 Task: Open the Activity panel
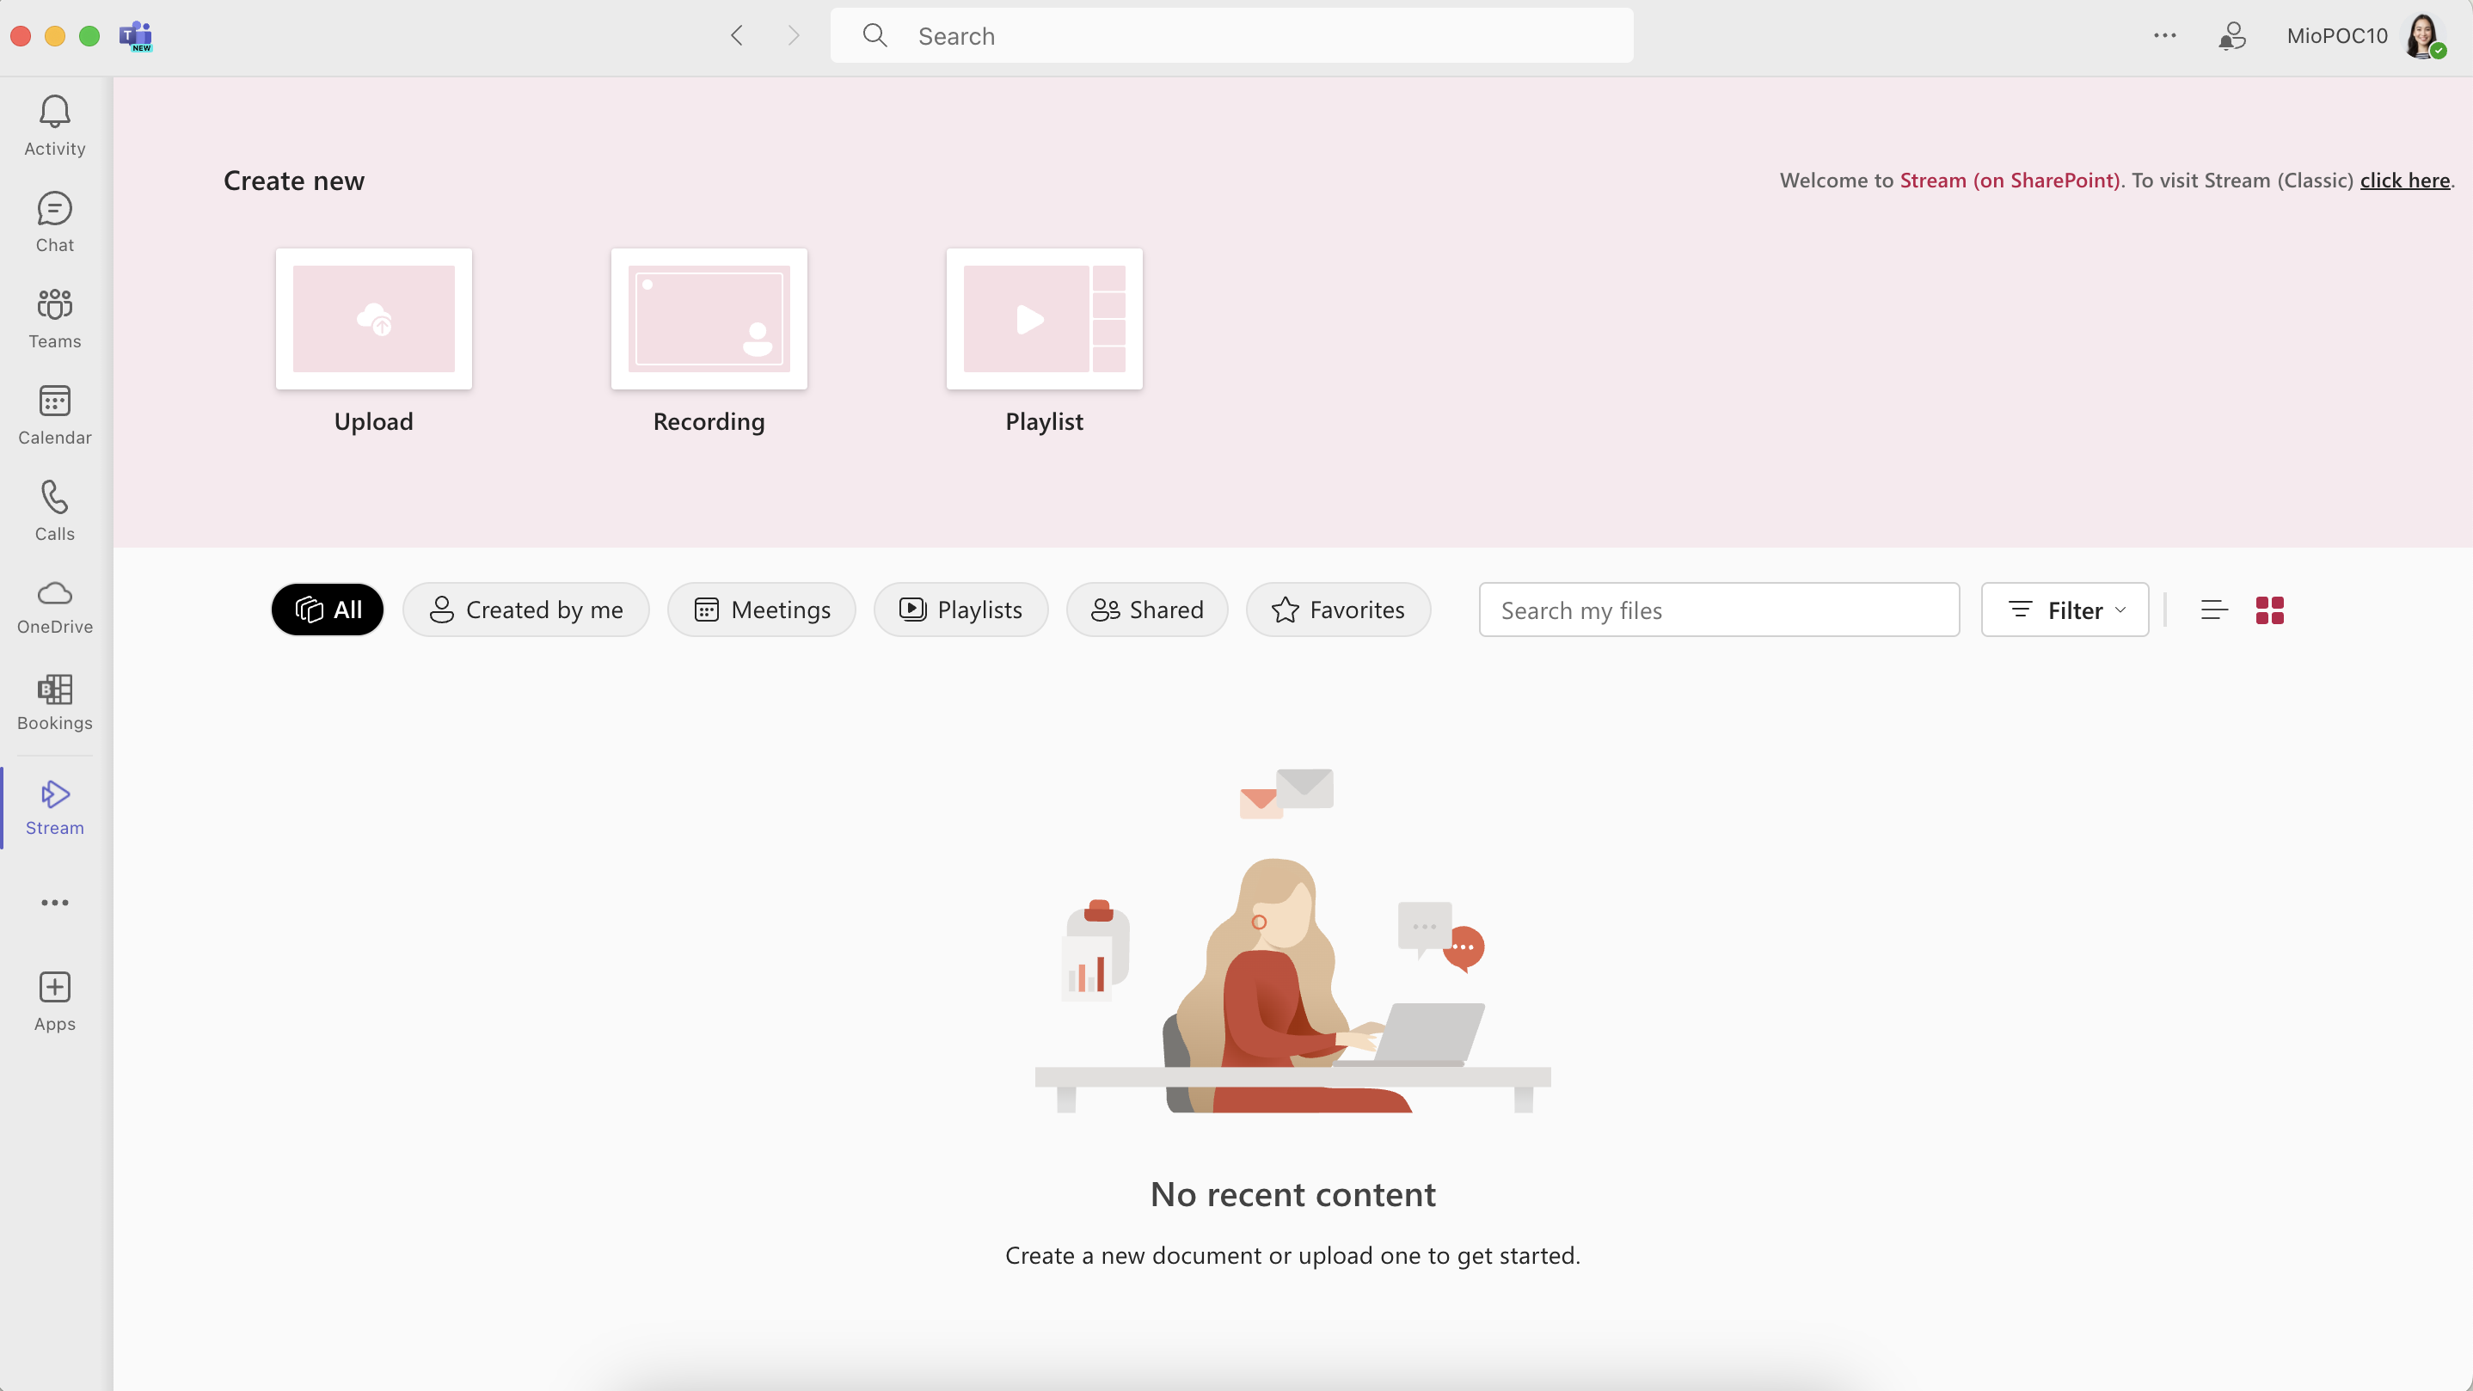[54, 125]
